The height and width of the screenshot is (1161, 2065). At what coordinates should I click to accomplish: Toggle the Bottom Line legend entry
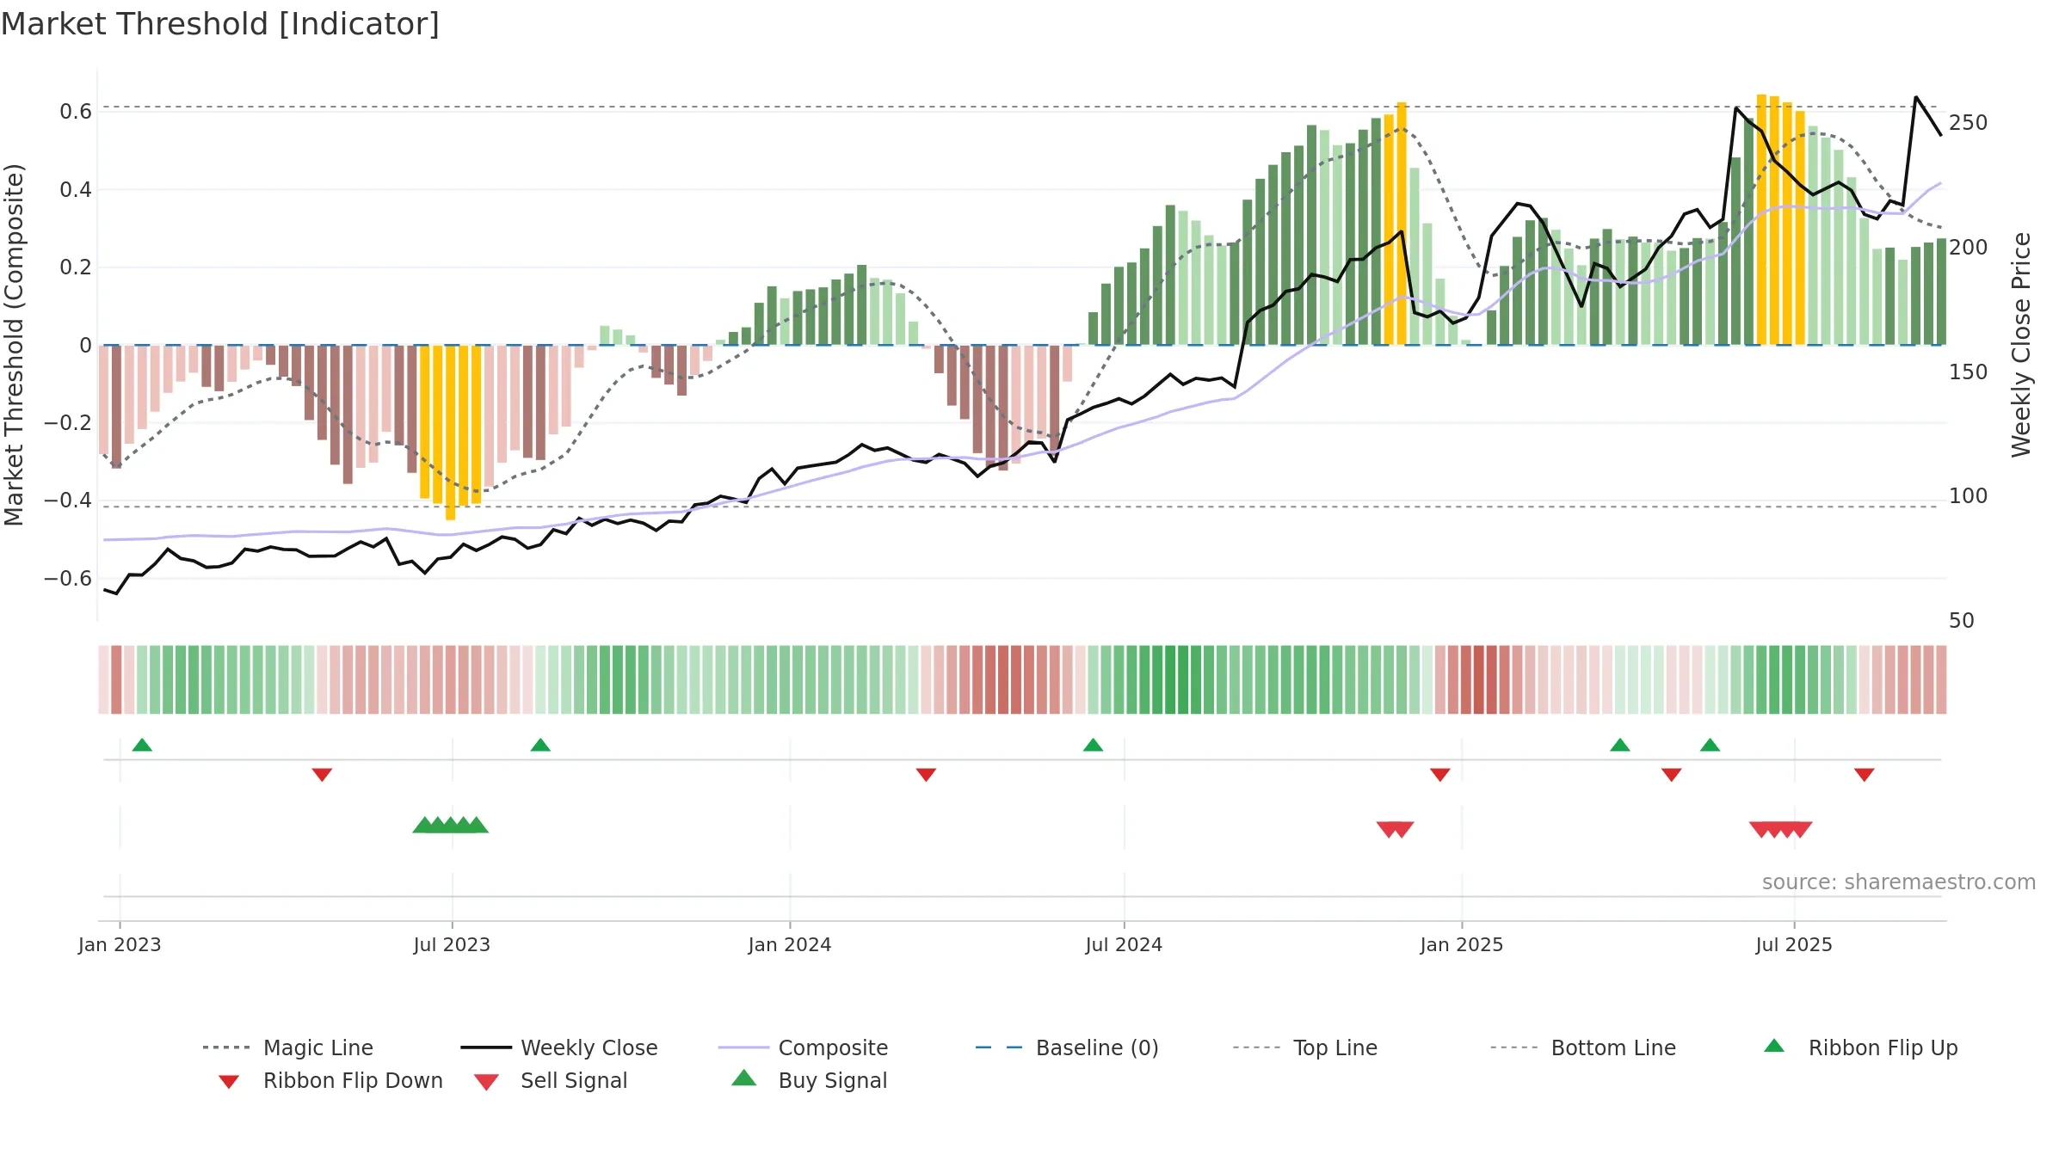pyautogui.click(x=1583, y=1047)
